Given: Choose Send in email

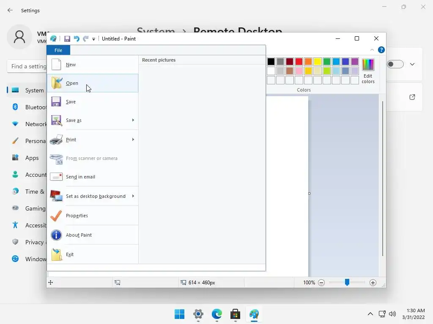Looking at the screenshot, I should [x=93, y=177].
